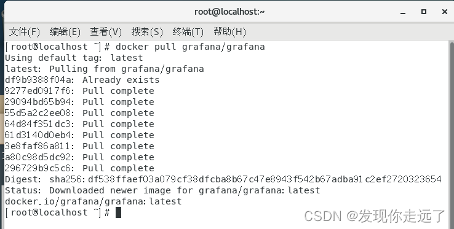Click the 'Status: Downloaded newer image' line
The height and width of the screenshot is (229, 454).
click(x=162, y=190)
